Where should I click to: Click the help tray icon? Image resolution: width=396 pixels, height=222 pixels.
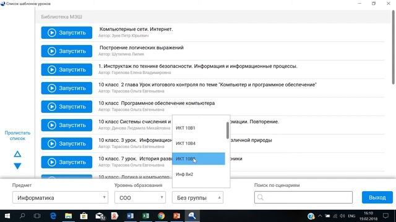point(311,216)
